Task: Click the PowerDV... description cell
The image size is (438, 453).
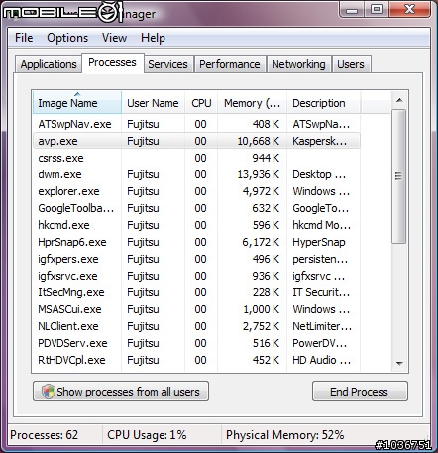Action: pyautogui.click(x=320, y=343)
